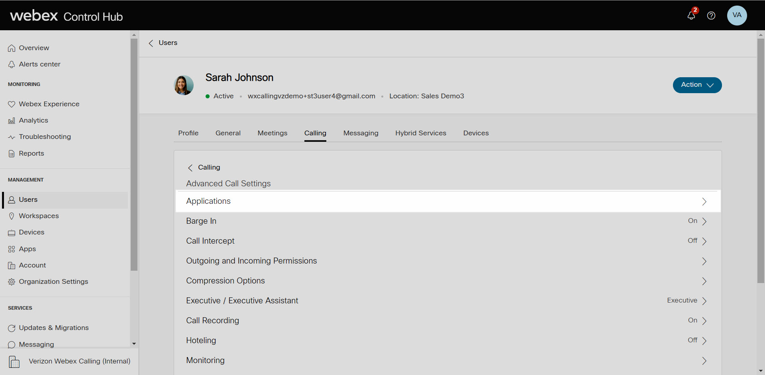This screenshot has height=375, width=765.
Task: Click the Webex Experience heart icon
Action: [12, 104]
